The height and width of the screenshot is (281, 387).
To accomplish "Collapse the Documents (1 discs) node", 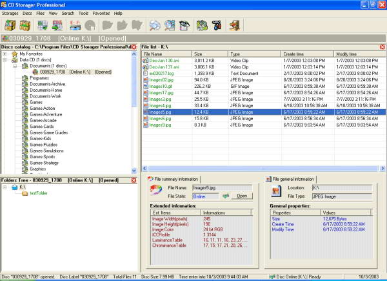I will pyautogui.click(x=15, y=66).
